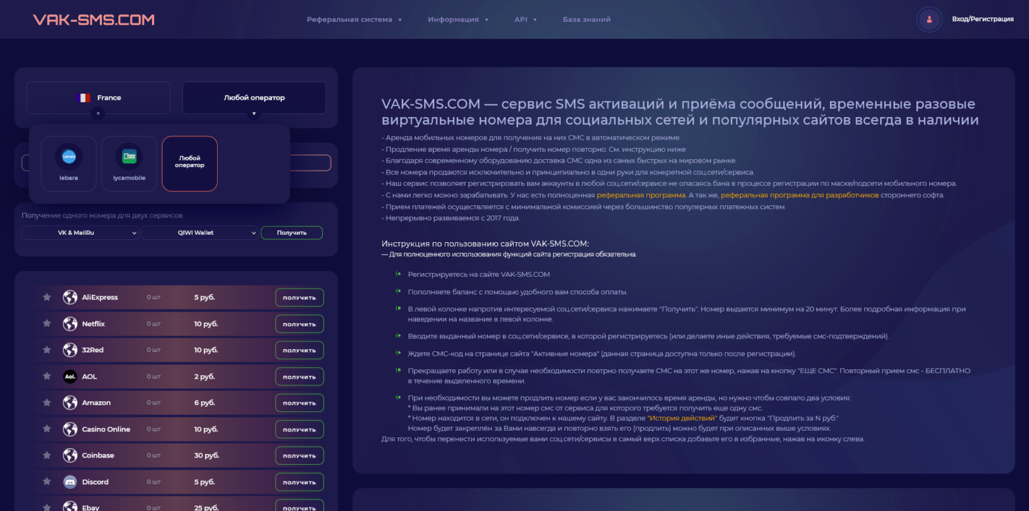Open the Любой оператор selector
Image resolution: width=1029 pixels, height=511 pixels.
(254, 98)
